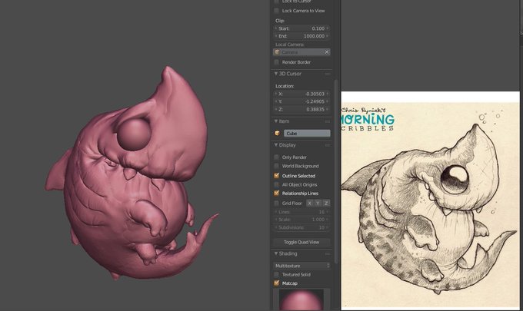The height and width of the screenshot is (311, 523).
Task: Collapse the Display panel
Action: (x=276, y=145)
